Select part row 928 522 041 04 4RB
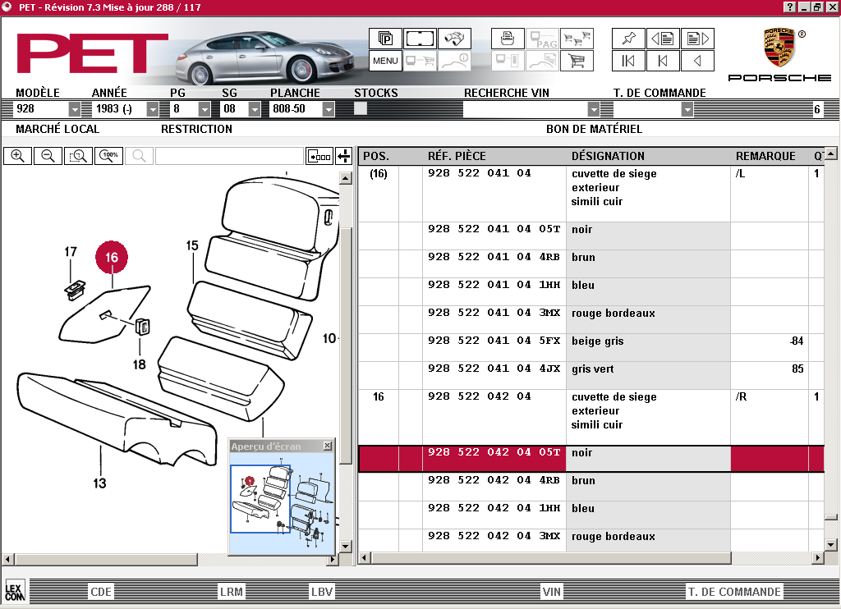The image size is (841, 609). 591,263
